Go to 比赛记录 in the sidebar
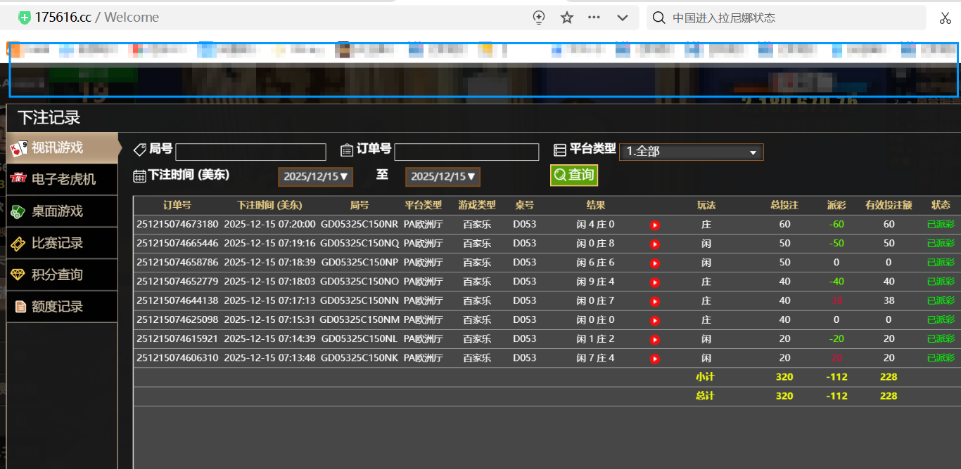The image size is (961, 469). click(62, 244)
